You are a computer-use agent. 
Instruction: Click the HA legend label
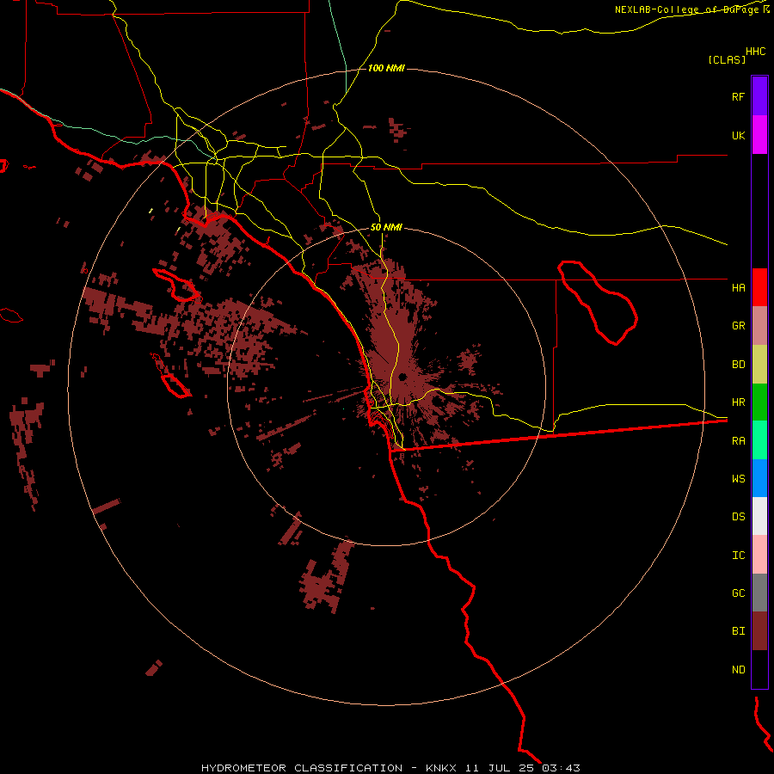(738, 287)
